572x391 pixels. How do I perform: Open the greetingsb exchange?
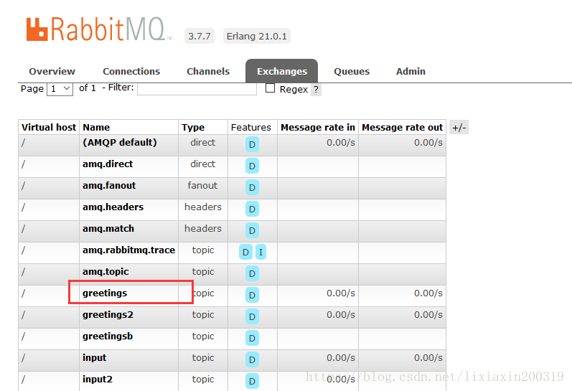108,336
